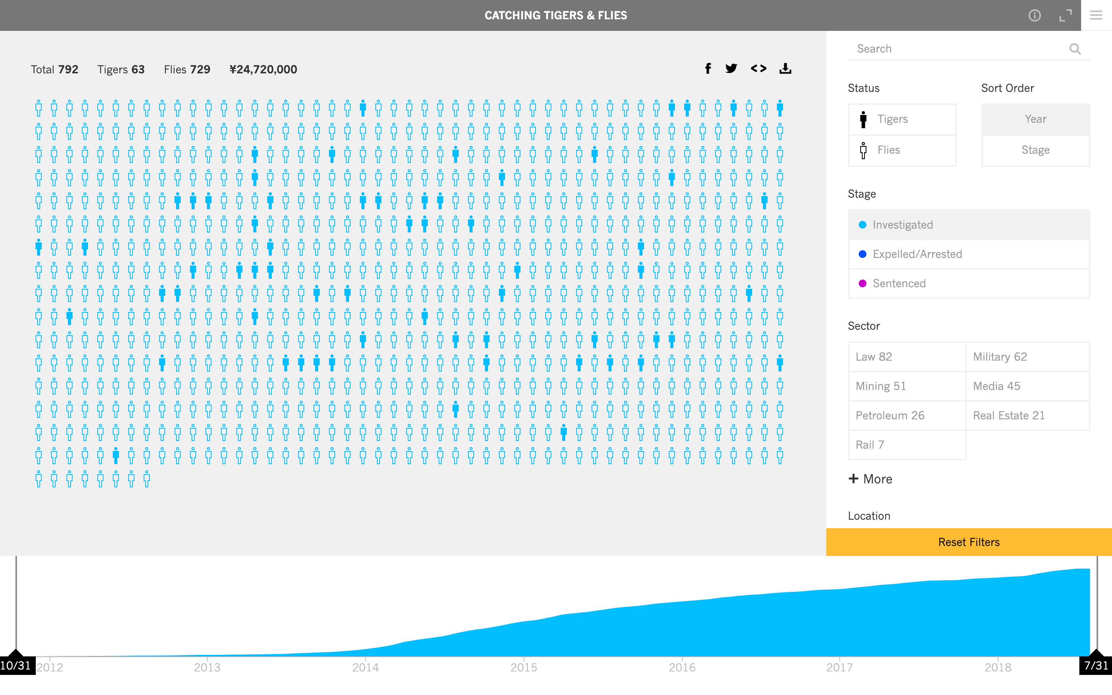Download the visualization data

pyautogui.click(x=786, y=68)
